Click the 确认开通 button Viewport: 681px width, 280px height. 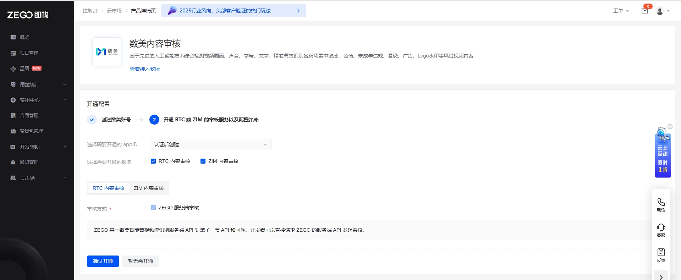(x=103, y=261)
